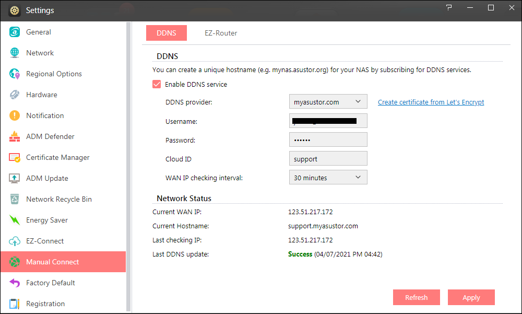This screenshot has height=314, width=522.
Task: Click the Manual Connect icon
Action: [14, 262]
